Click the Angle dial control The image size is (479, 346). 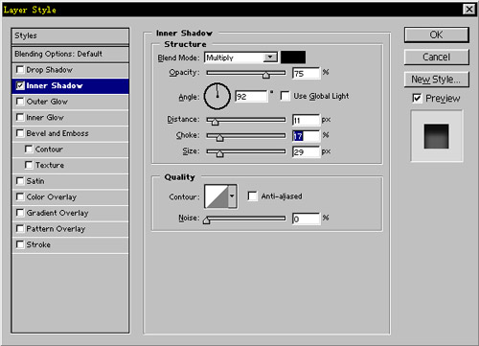217,96
